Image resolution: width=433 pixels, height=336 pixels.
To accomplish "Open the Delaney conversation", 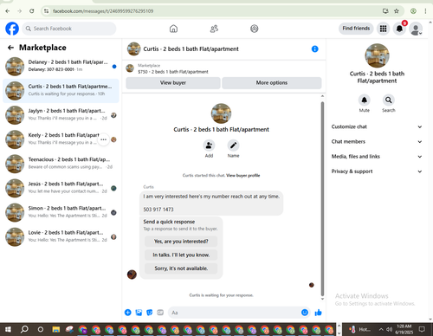I will tap(61, 67).
